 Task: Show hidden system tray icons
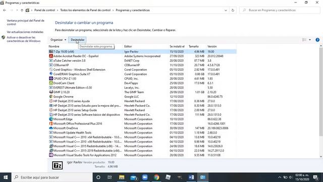click(280, 177)
